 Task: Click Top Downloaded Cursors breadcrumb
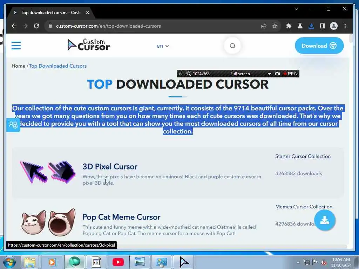[58, 66]
